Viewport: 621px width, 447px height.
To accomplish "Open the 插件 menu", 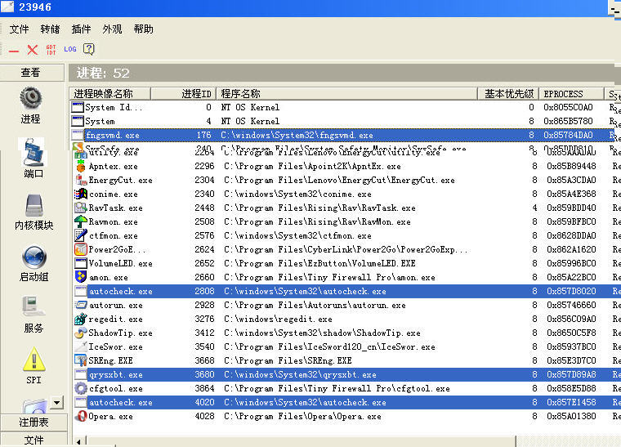I will point(81,29).
